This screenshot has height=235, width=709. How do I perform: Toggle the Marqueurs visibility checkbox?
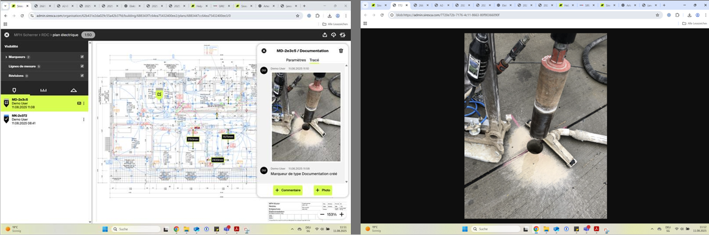(82, 57)
